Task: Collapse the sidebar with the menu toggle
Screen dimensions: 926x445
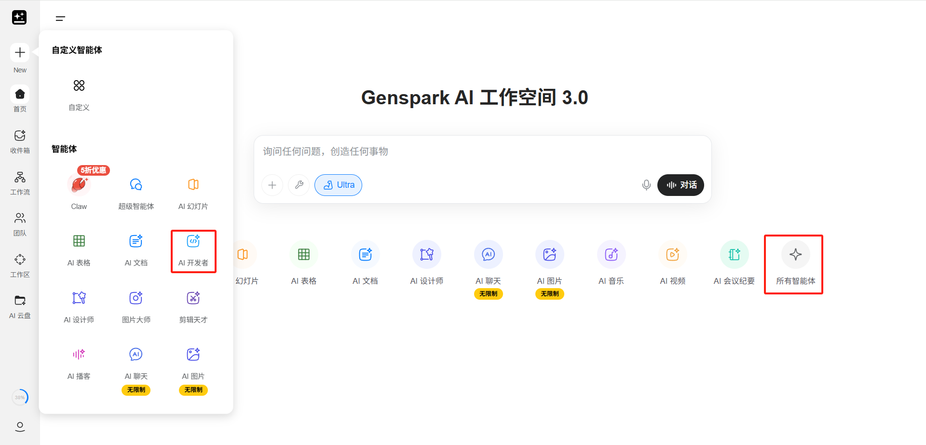Action: (x=60, y=19)
